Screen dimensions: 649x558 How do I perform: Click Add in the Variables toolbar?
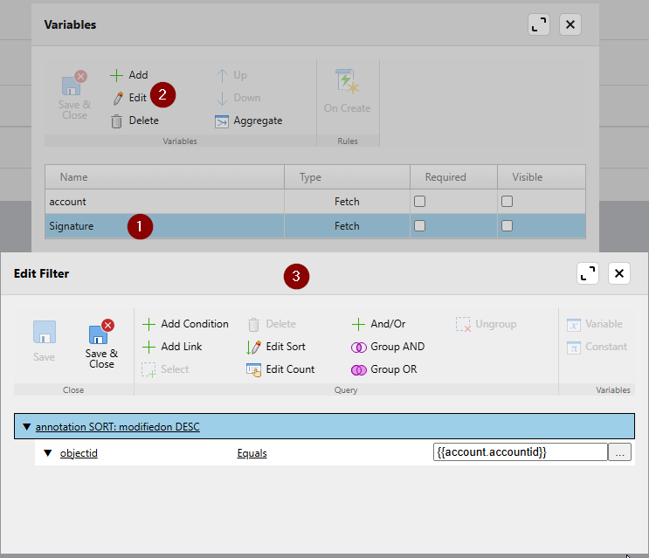coord(129,75)
